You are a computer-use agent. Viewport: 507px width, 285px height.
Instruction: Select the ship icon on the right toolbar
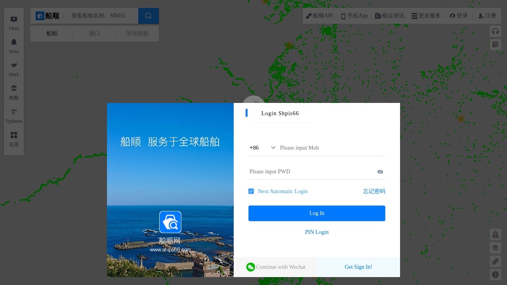pos(496,234)
